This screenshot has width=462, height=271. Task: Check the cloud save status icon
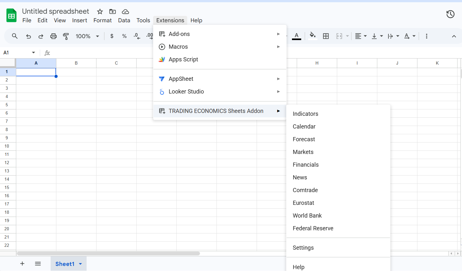click(125, 12)
